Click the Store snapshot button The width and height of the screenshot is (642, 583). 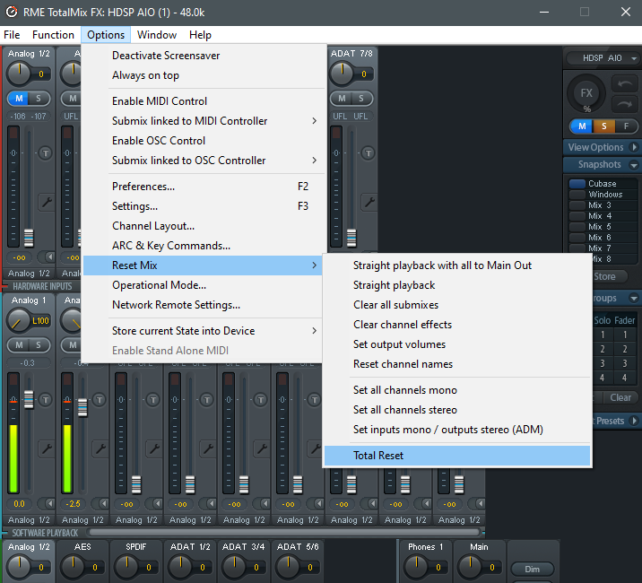[609, 276]
